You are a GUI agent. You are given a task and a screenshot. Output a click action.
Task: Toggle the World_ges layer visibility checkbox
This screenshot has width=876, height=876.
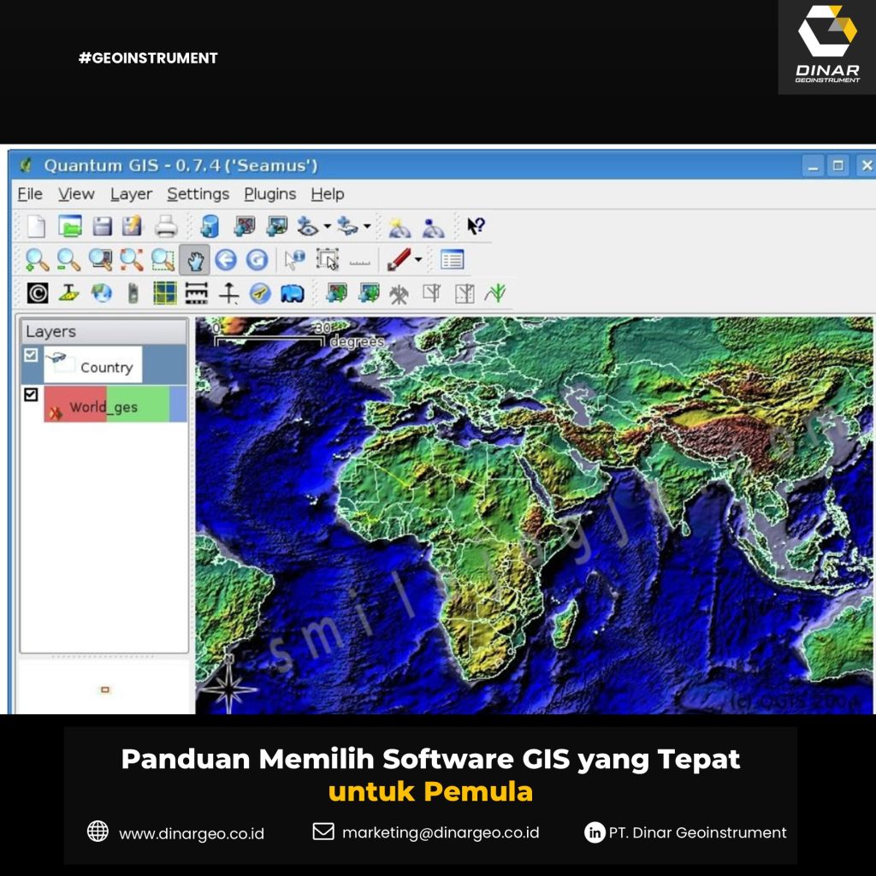click(x=31, y=394)
